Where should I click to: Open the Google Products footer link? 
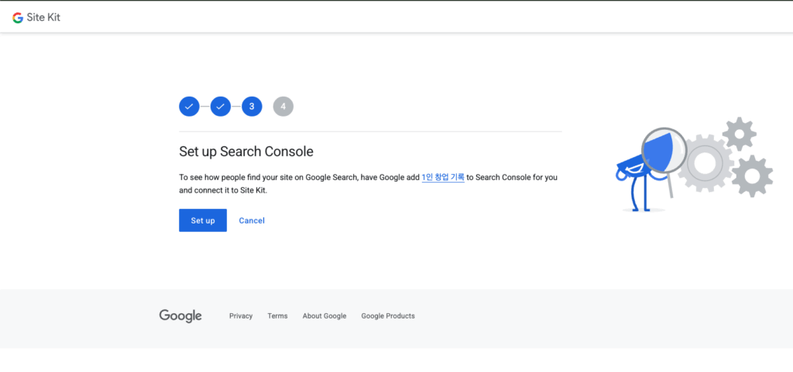coord(388,316)
